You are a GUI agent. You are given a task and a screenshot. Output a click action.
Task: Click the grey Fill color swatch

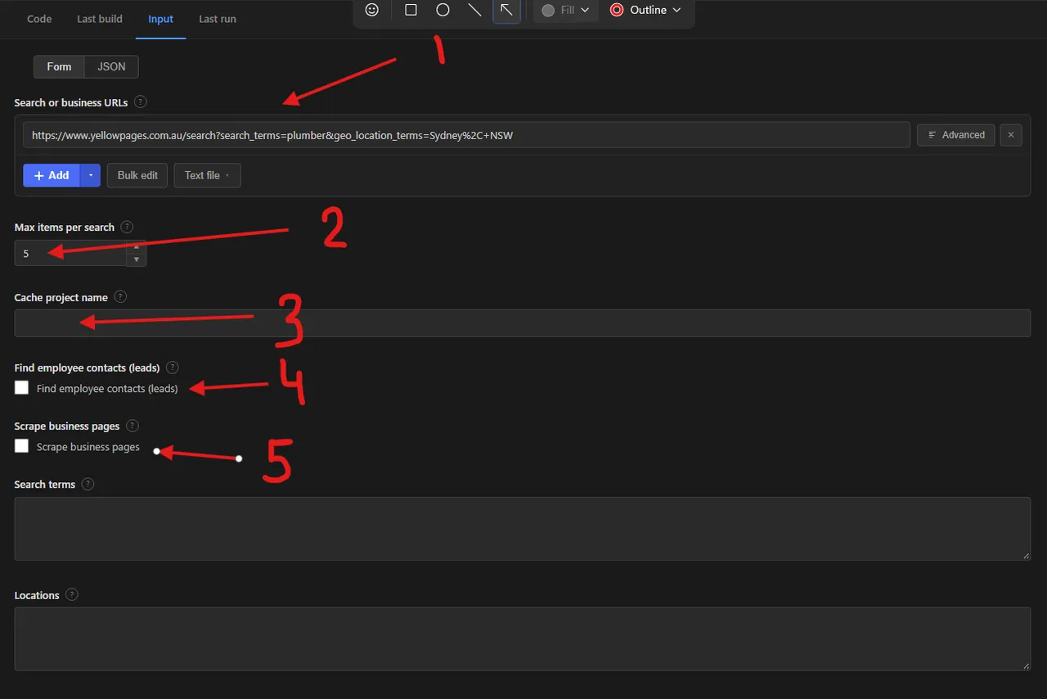point(548,11)
